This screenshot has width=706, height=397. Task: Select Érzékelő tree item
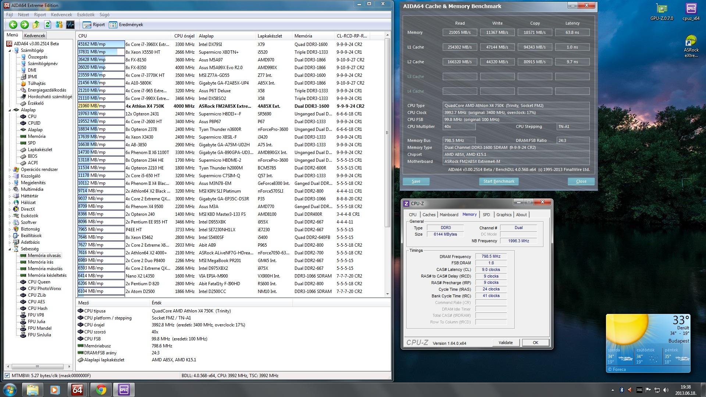tap(36, 103)
